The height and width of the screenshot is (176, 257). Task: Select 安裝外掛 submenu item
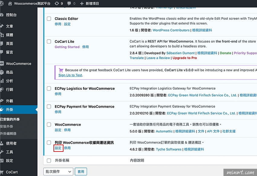click(7, 126)
